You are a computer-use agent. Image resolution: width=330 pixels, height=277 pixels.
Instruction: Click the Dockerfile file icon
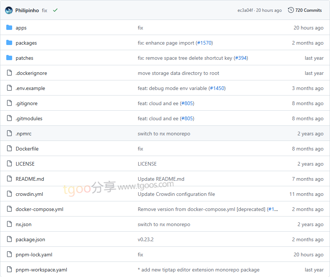[9, 149]
